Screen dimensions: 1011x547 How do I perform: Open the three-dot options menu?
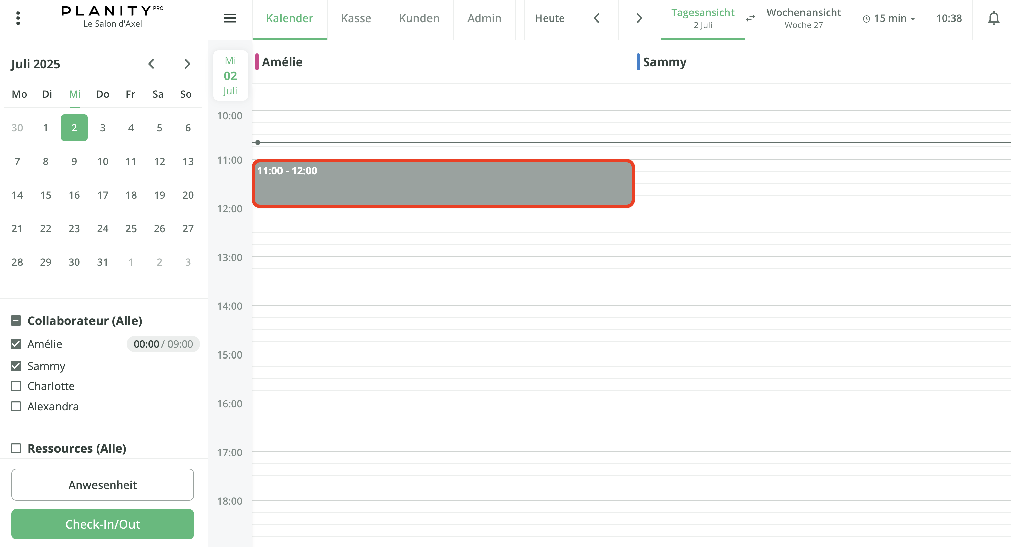18,18
